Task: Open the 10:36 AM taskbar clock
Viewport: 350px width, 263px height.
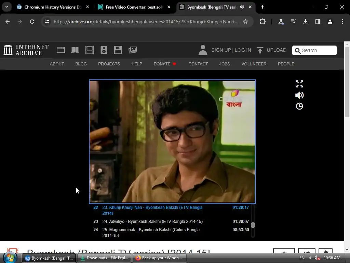Action: point(332,258)
